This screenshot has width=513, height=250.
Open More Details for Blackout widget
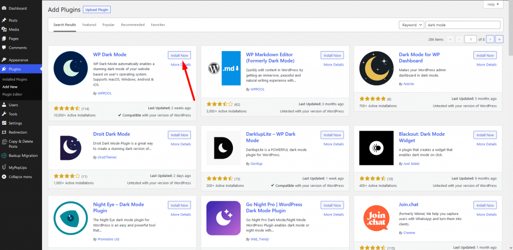pos(486,144)
